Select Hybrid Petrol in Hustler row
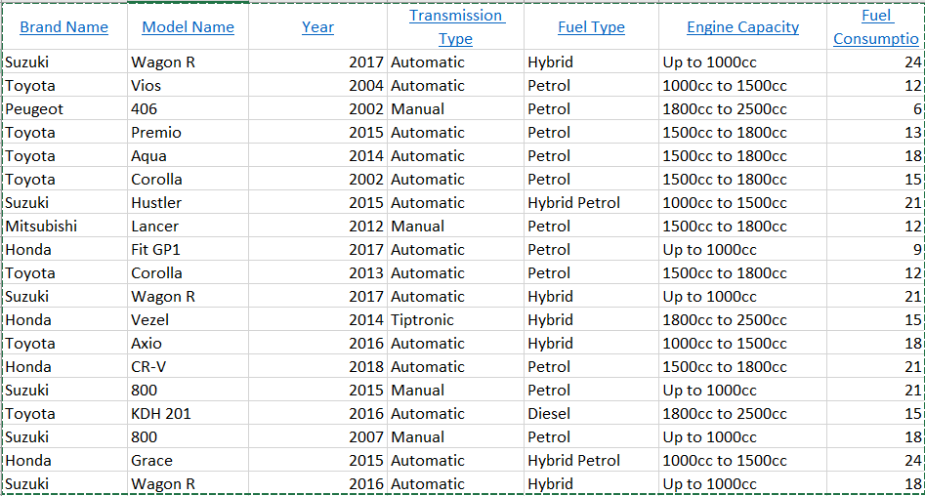The width and height of the screenshot is (925, 496). pyautogui.click(x=591, y=202)
